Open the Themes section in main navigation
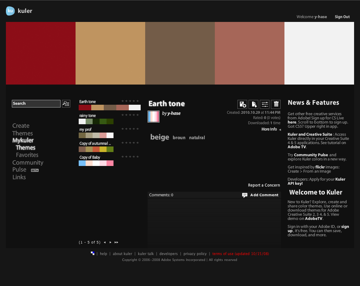This screenshot has width=360, height=286. [23, 133]
